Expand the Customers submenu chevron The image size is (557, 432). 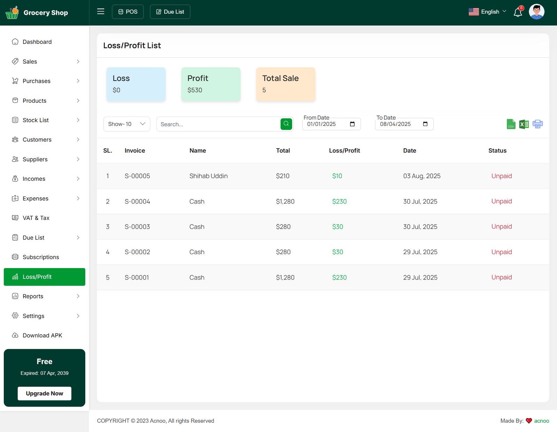pos(78,140)
